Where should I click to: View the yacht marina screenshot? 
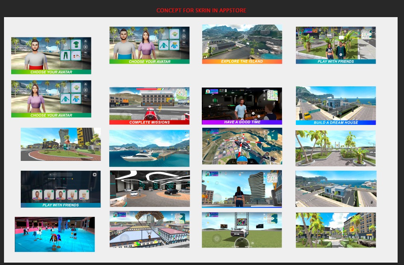click(149, 148)
